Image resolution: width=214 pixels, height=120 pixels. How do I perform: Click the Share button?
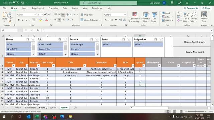[206, 8]
